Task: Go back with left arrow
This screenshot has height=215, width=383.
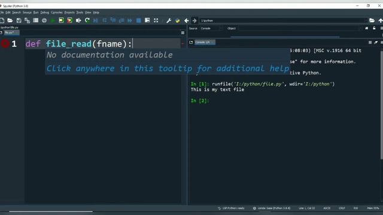Action: coord(186,20)
